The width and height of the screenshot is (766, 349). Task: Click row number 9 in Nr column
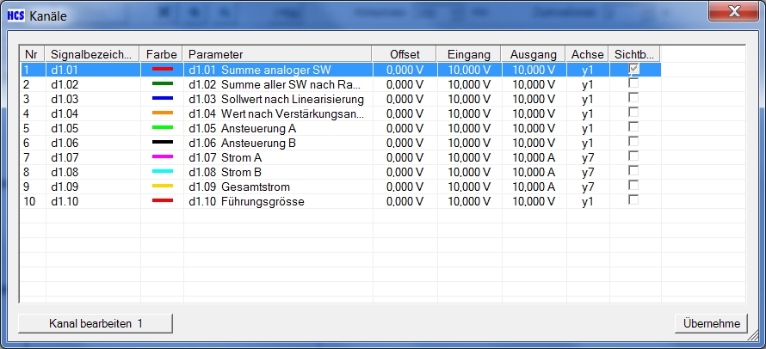tap(27, 187)
